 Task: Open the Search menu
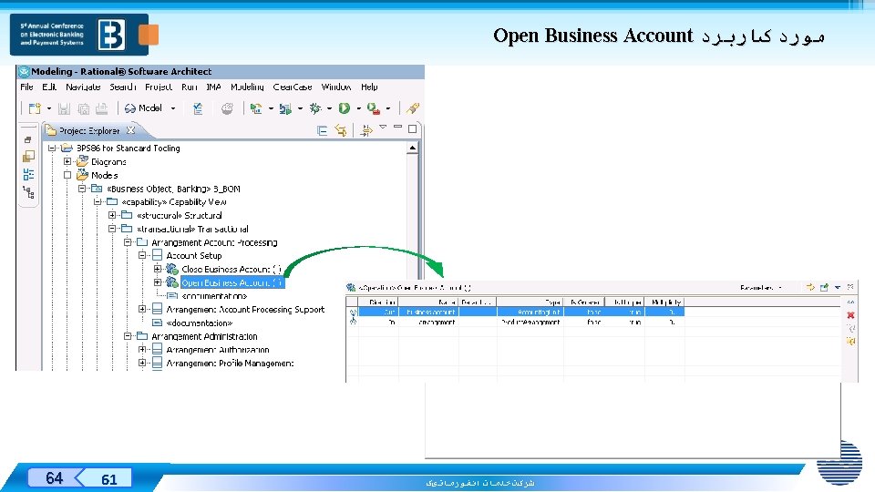tap(123, 87)
